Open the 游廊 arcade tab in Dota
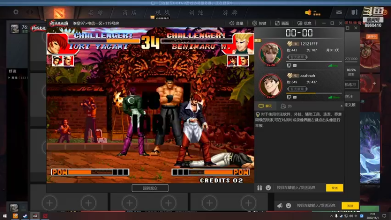 tap(230, 13)
